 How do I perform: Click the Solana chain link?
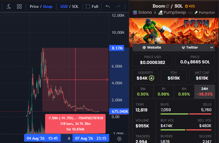pos(142,13)
